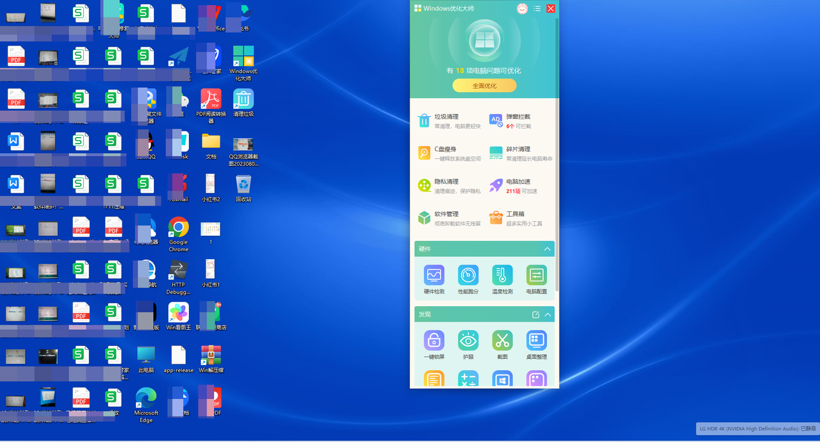The width and height of the screenshot is (820, 442).
Task: Open 碎片清理 fragment cleanup
Action: tap(520, 153)
